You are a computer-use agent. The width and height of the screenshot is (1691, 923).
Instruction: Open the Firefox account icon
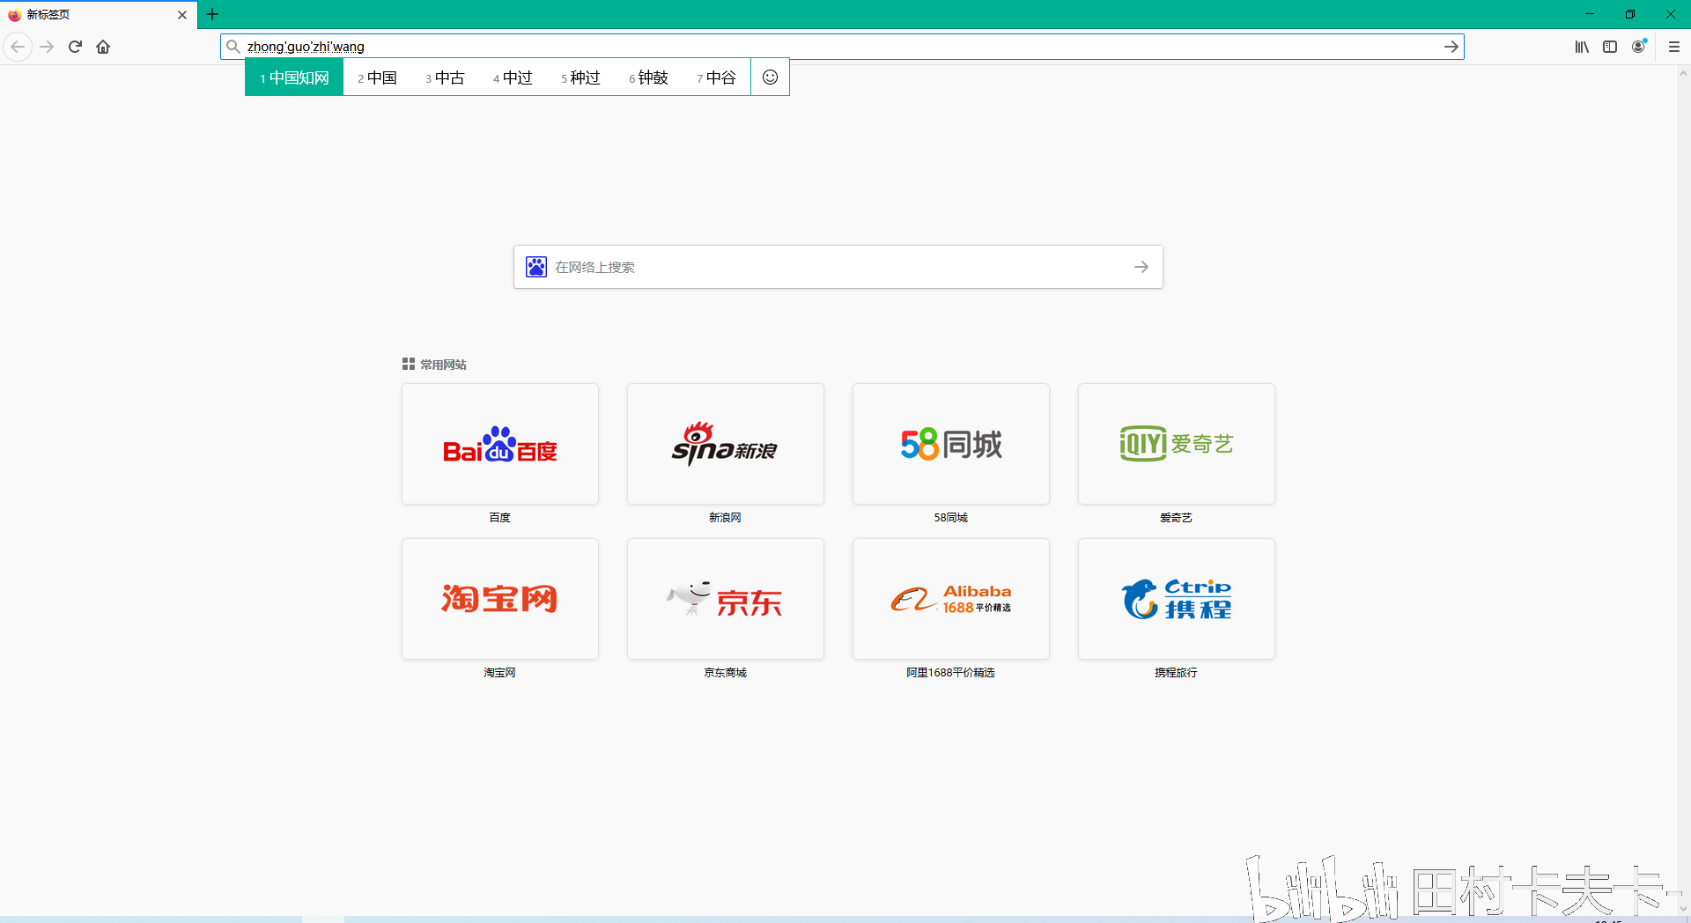click(x=1638, y=47)
